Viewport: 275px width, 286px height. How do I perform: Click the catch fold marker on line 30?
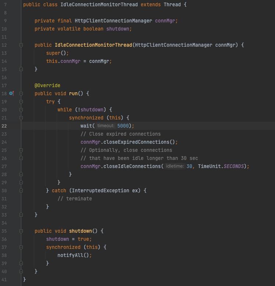[x=21, y=191]
